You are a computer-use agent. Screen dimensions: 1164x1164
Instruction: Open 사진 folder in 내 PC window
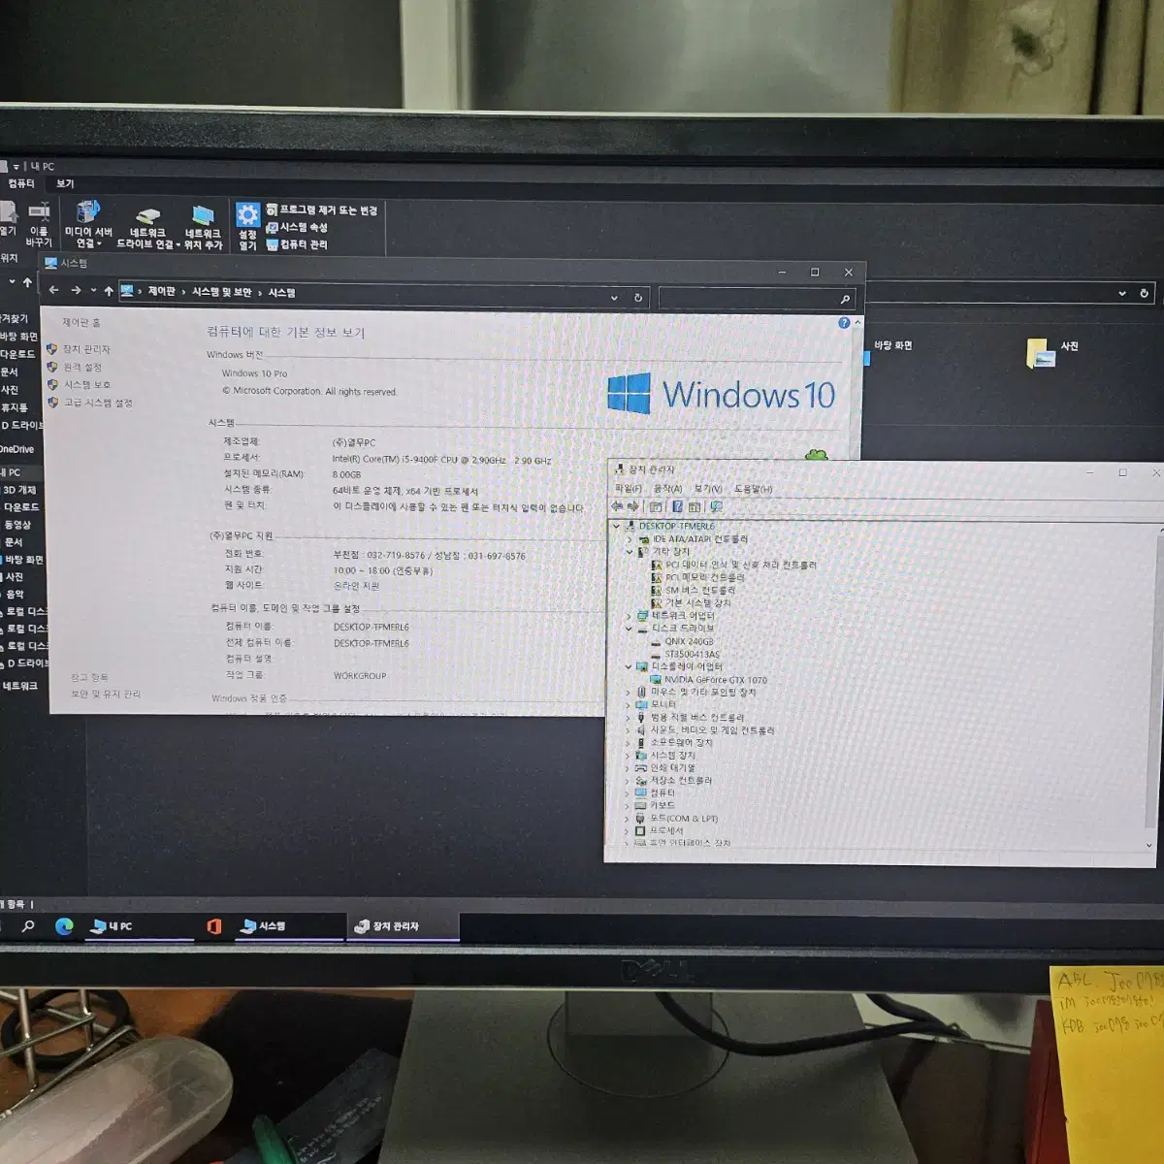pyautogui.click(x=1052, y=352)
